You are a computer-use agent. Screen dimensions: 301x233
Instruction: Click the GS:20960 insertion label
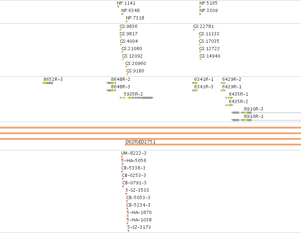click(x=135, y=64)
